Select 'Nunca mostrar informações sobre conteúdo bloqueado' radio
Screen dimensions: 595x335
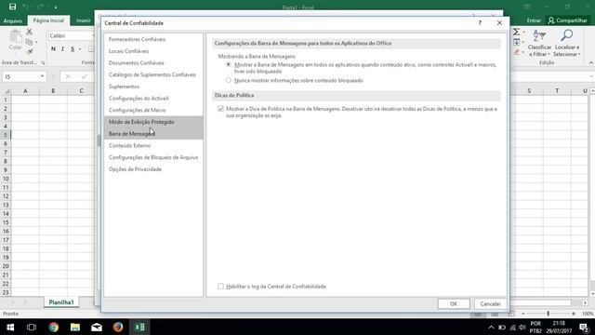229,81
